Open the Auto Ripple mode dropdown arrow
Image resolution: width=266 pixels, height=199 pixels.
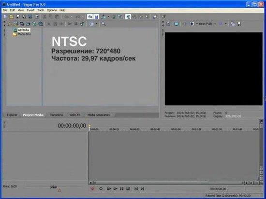(x=108, y=16)
